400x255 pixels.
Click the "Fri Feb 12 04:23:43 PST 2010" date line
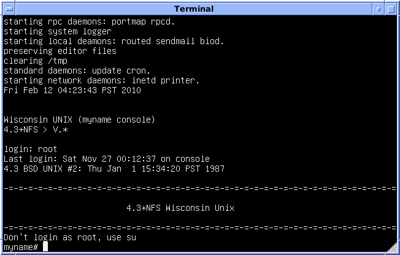72,90
